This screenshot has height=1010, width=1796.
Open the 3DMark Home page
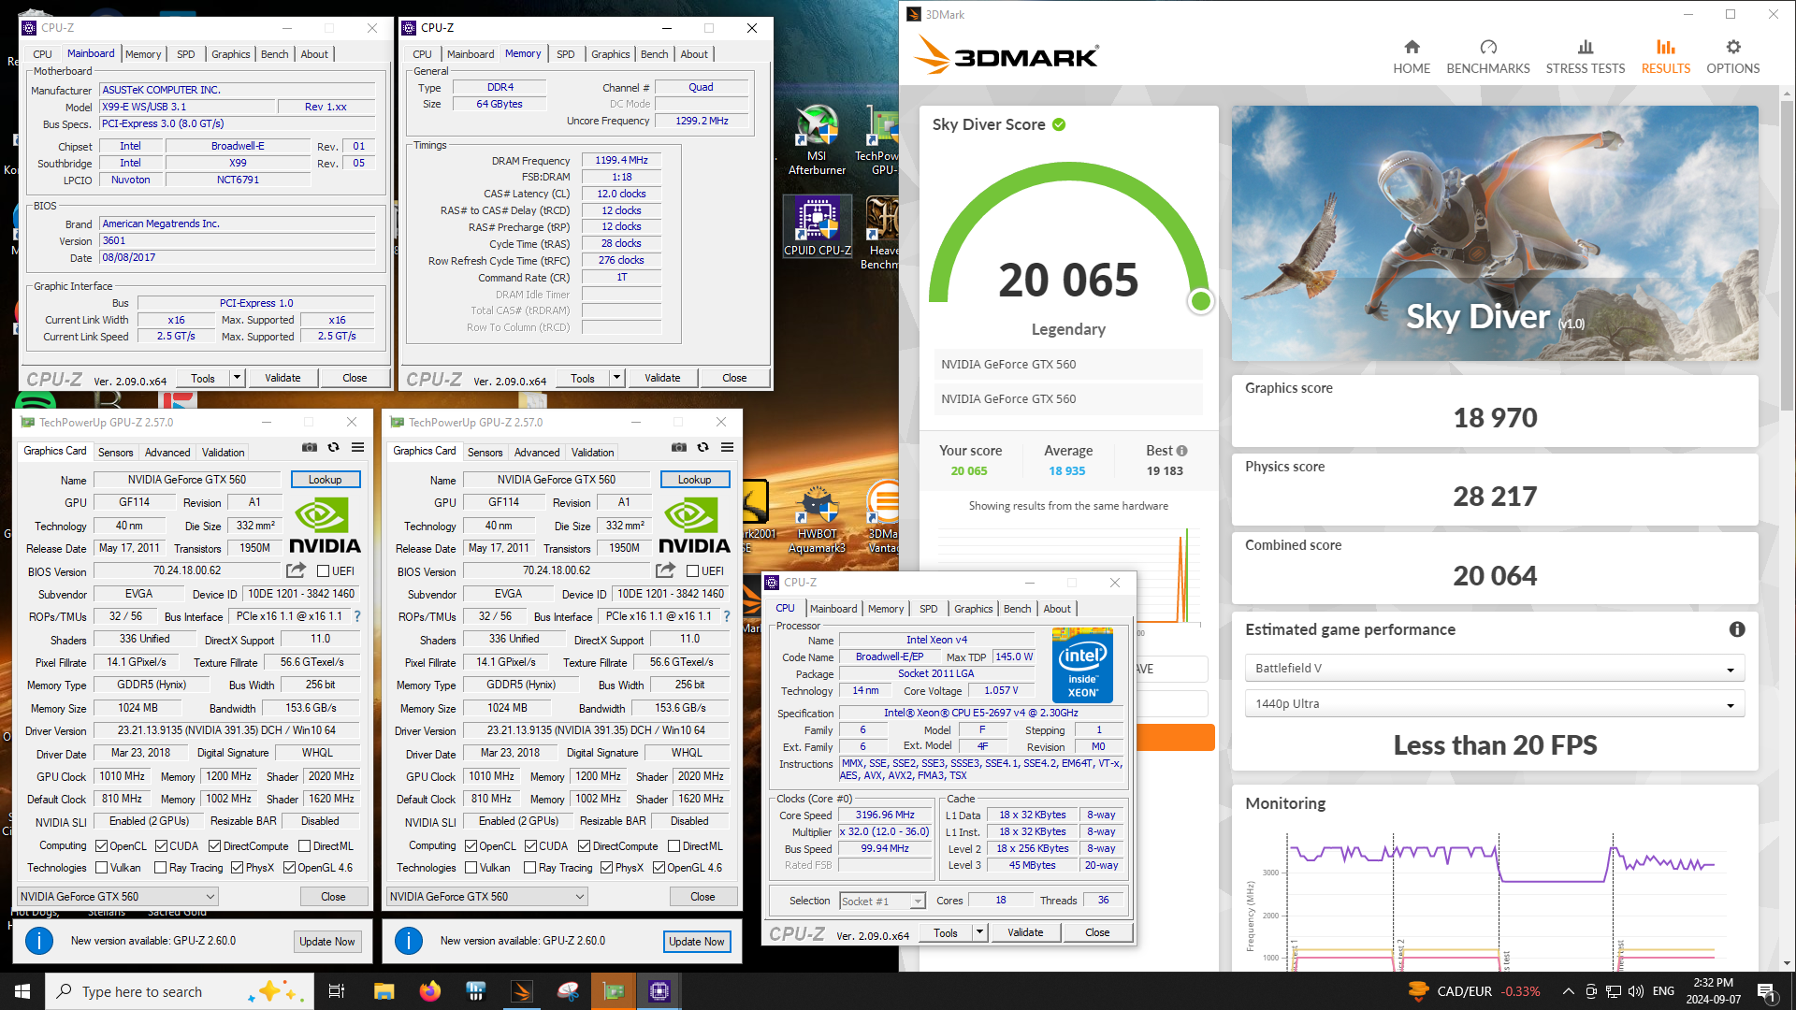coord(1412,56)
